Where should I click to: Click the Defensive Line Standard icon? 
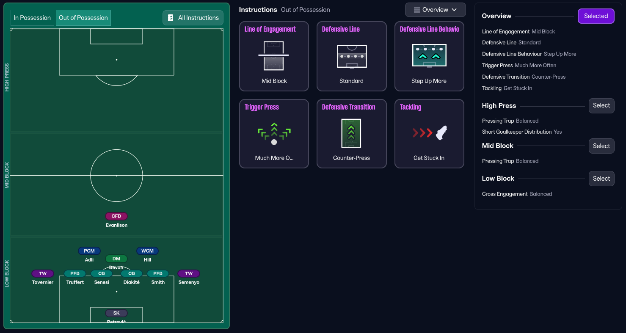(351, 56)
